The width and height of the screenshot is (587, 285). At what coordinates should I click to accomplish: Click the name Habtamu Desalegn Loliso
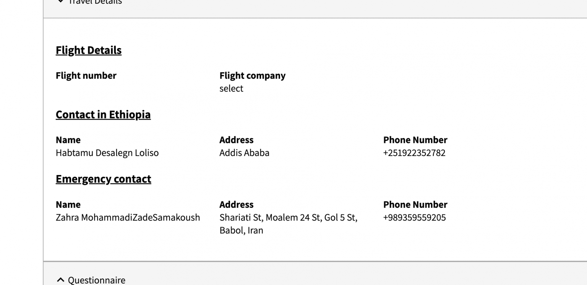tap(107, 153)
